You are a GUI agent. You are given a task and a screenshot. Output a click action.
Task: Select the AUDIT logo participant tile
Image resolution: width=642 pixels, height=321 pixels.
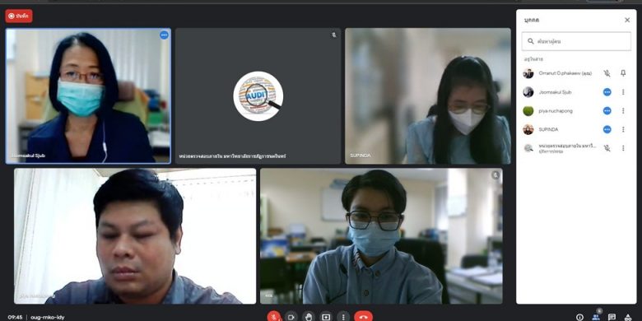point(258,96)
